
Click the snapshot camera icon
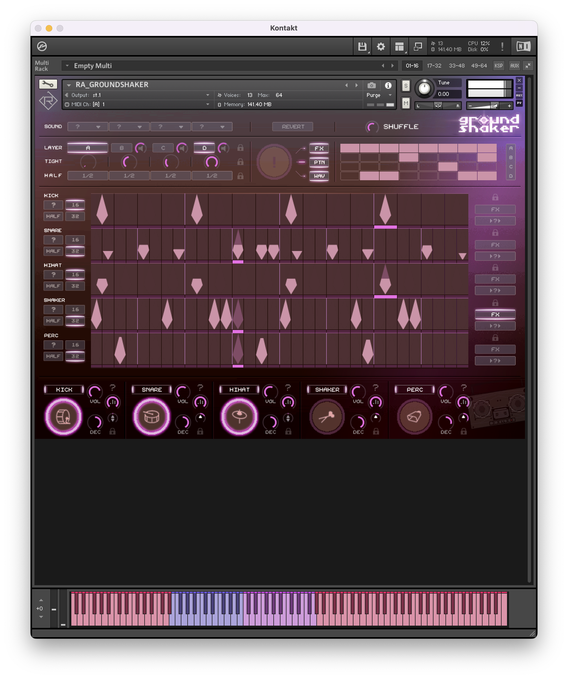[x=372, y=85]
